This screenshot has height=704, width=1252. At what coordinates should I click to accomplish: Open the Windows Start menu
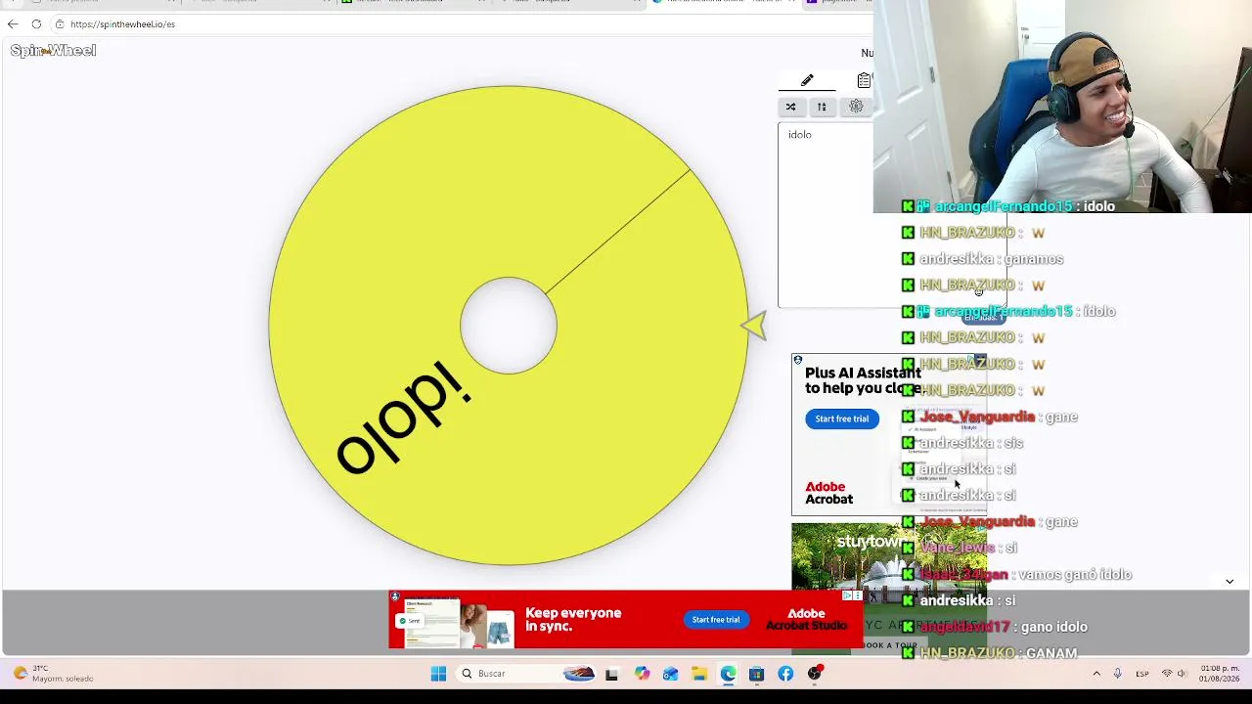[438, 674]
